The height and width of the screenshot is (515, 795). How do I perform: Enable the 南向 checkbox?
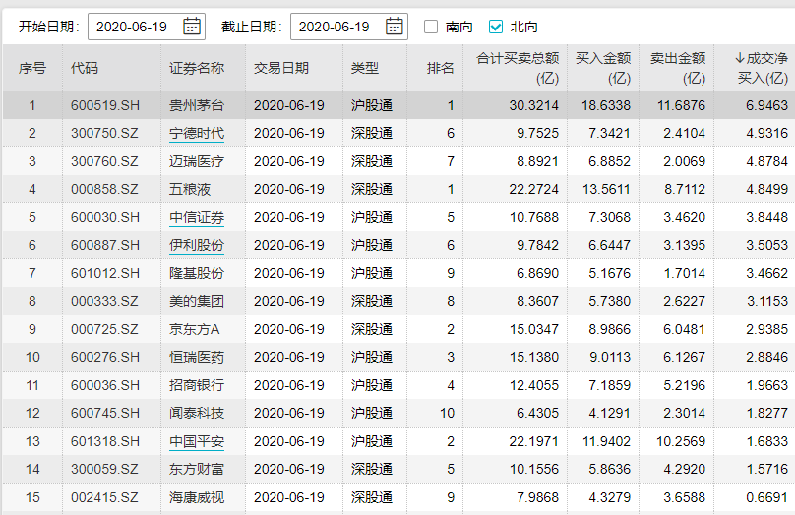pyautogui.click(x=431, y=27)
